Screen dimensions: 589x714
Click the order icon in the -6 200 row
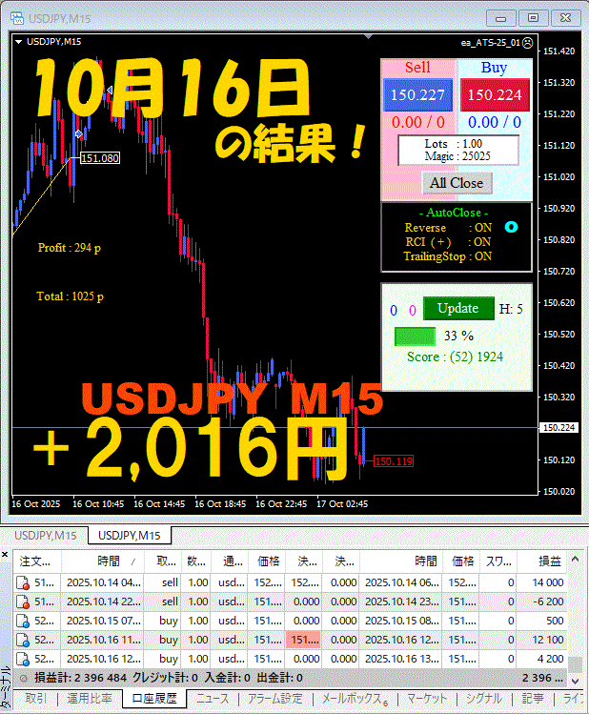[23, 602]
